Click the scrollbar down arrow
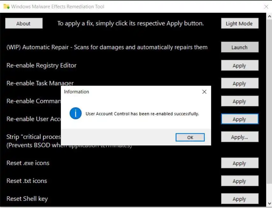The image size is (272, 208). [x=269, y=203]
